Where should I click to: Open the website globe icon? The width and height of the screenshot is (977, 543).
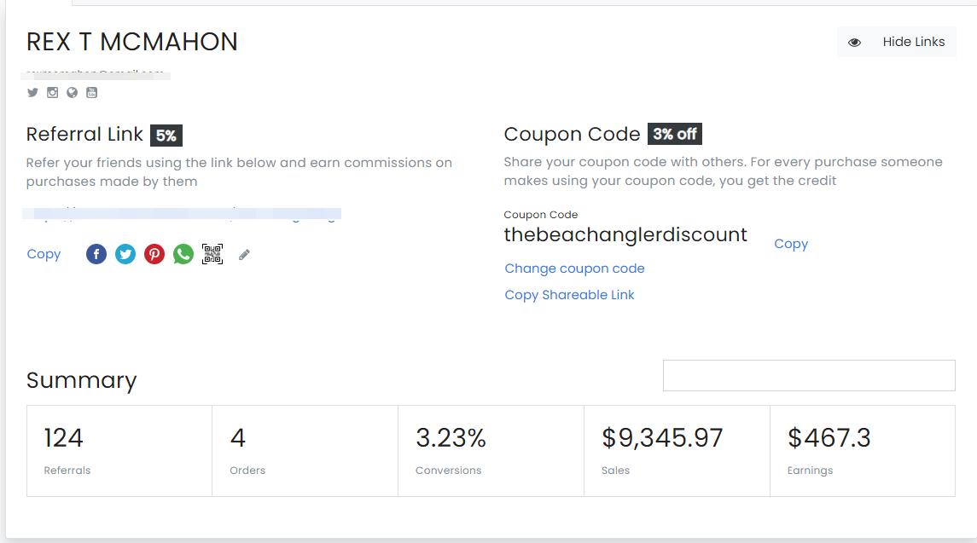(x=72, y=92)
